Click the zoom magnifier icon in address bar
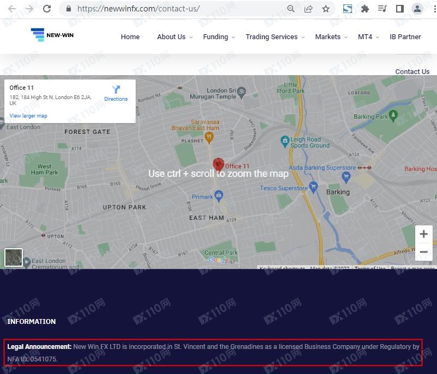 tap(291, 9)
